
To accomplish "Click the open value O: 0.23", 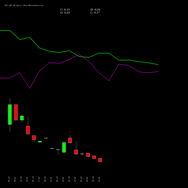I will tap(65, 13).
